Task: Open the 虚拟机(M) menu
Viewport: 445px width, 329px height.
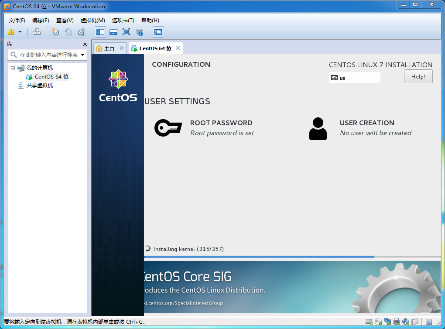Action: point(93,21)
